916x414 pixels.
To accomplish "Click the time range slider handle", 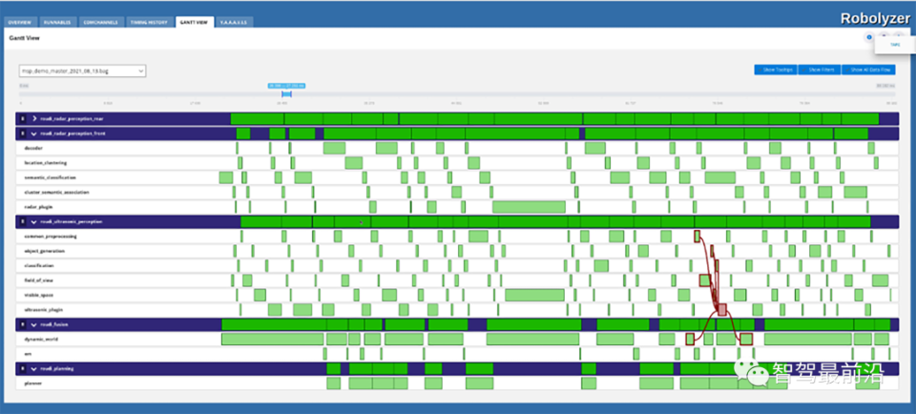I will tap(286, 94).
